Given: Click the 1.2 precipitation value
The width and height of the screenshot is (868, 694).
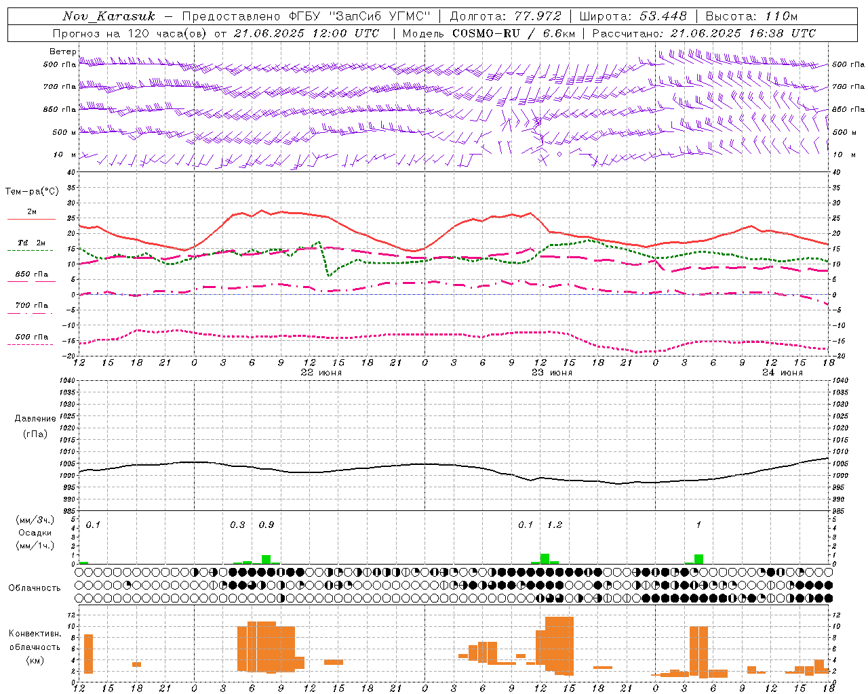Looking at the screenshot, I should click(555, 525).
